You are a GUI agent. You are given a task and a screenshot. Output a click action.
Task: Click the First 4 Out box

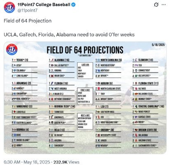coord(85,96)
